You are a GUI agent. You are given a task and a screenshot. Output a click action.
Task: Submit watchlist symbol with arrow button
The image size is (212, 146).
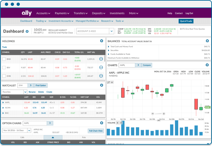tap(31, 86)
